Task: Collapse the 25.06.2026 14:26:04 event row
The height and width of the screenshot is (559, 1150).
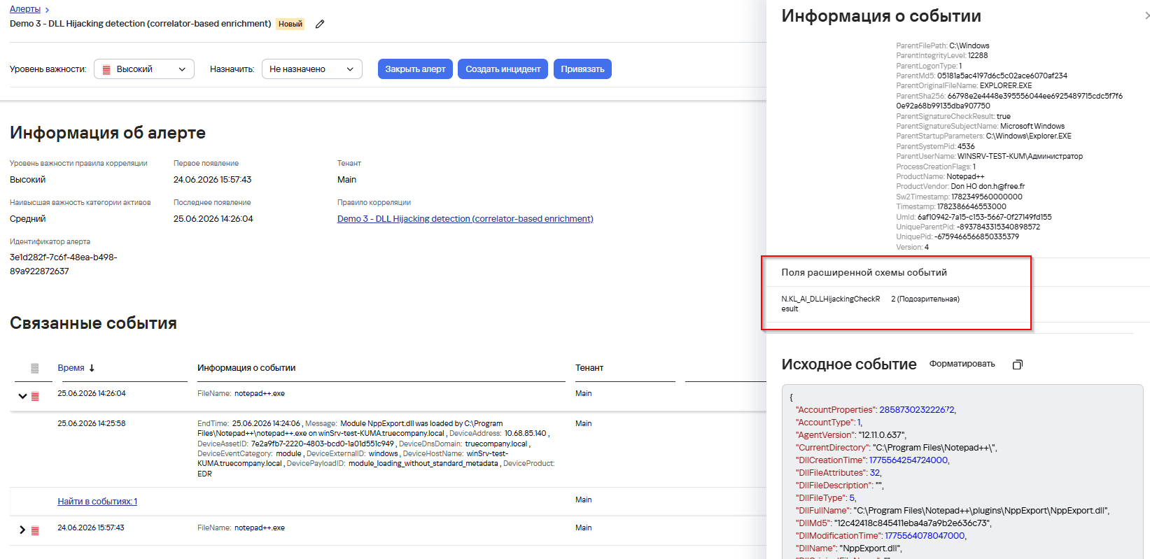Action: 22,396
